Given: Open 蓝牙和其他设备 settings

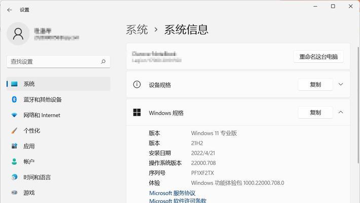Looking at the screenshot, I should [x=58, y=99].
